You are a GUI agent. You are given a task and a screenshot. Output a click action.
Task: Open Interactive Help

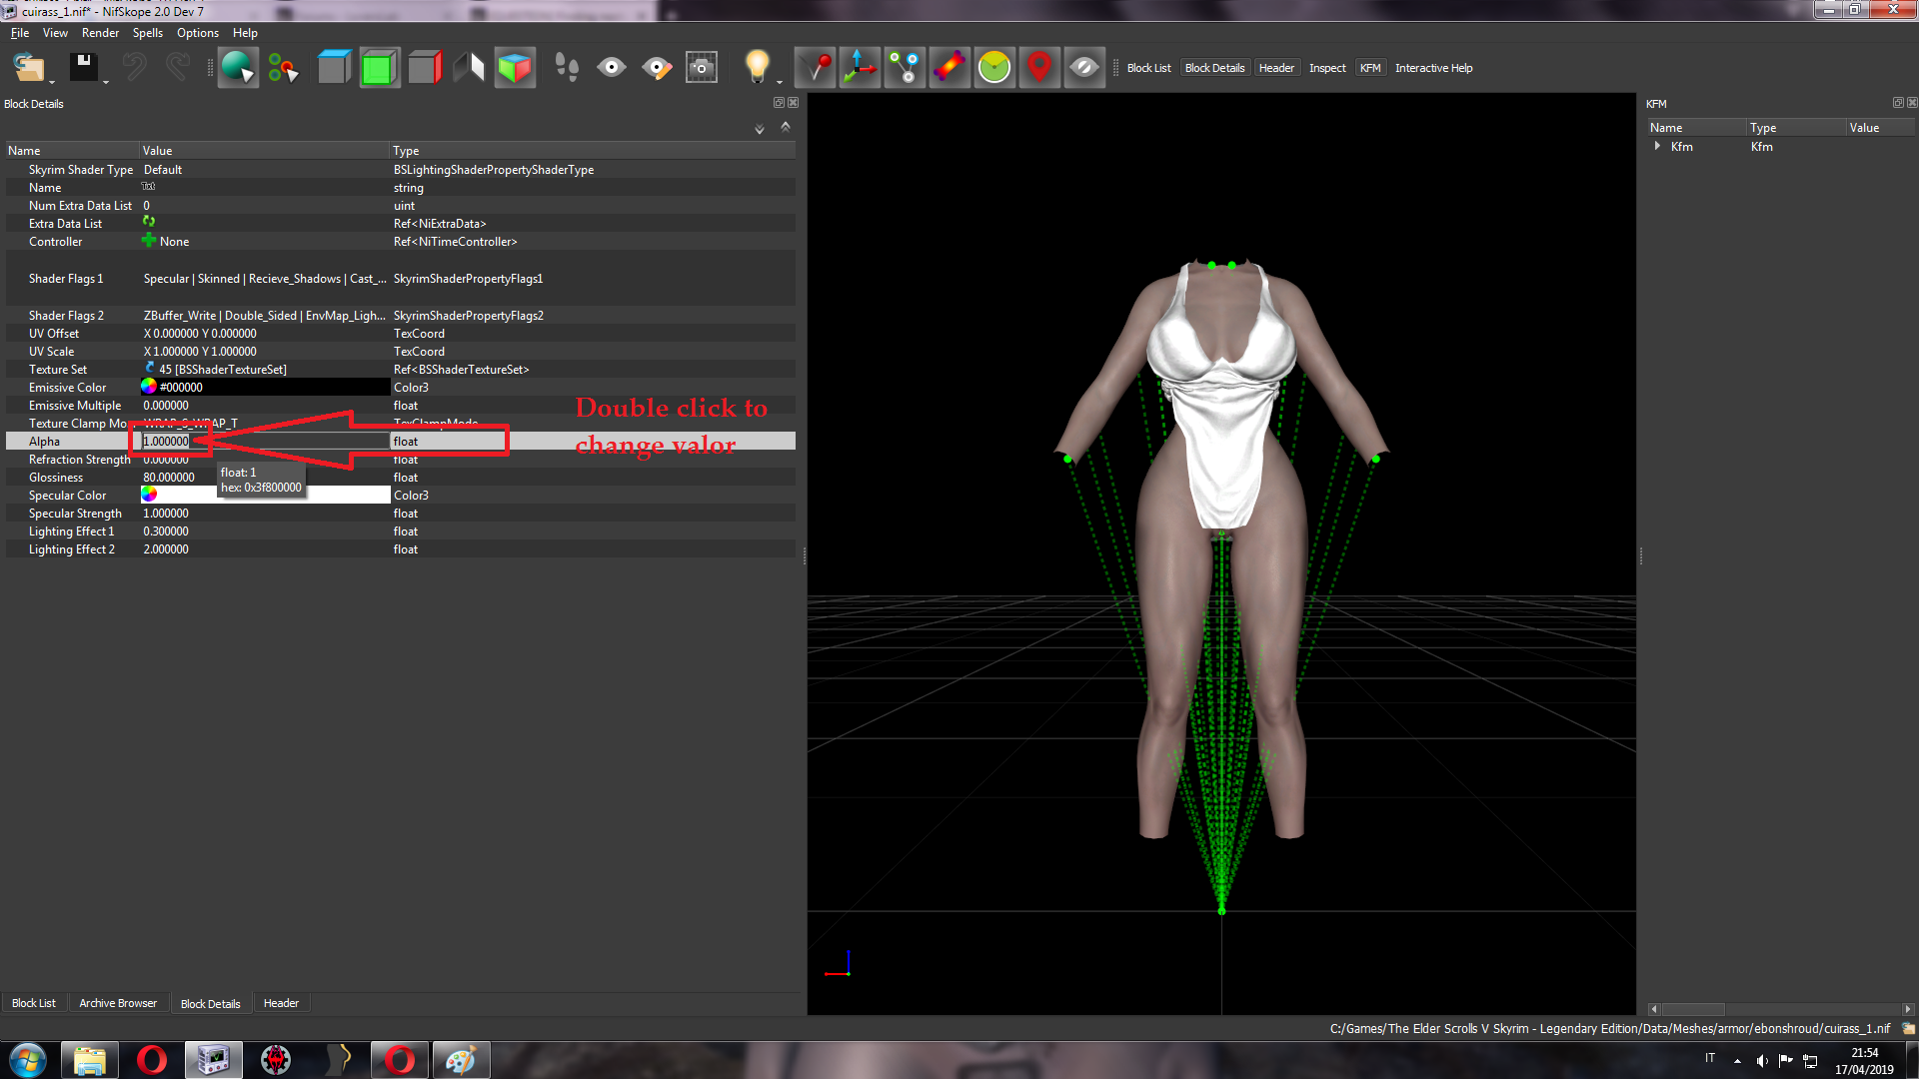coord(1433,68)
